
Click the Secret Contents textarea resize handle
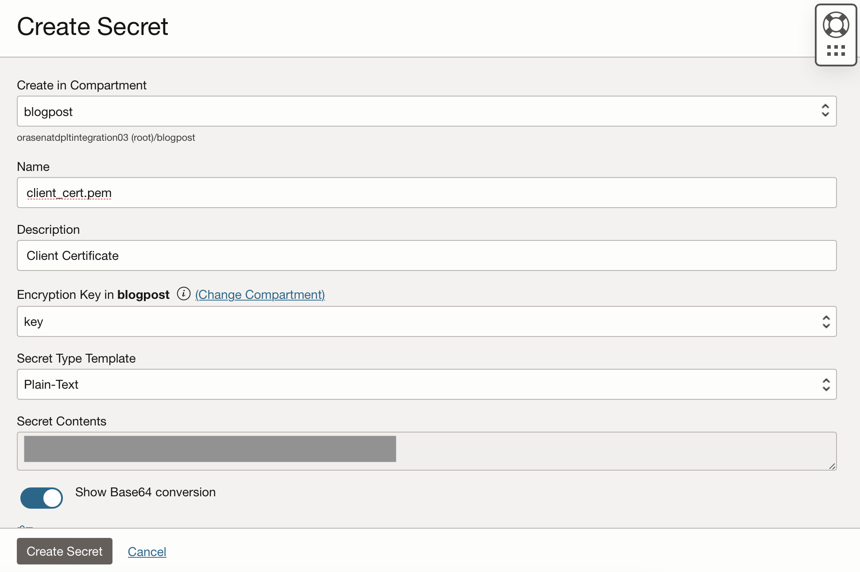[832, 466]
